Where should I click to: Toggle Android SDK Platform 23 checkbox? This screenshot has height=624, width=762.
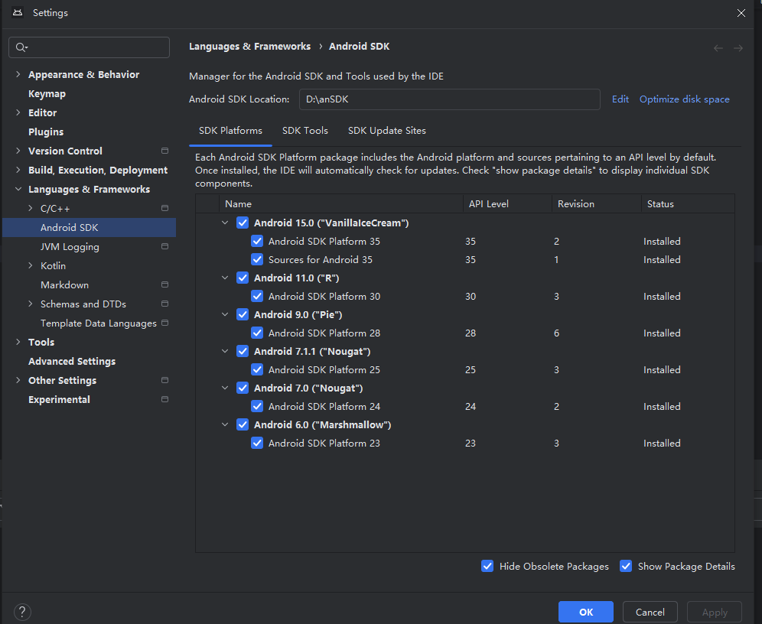[257, 444]
